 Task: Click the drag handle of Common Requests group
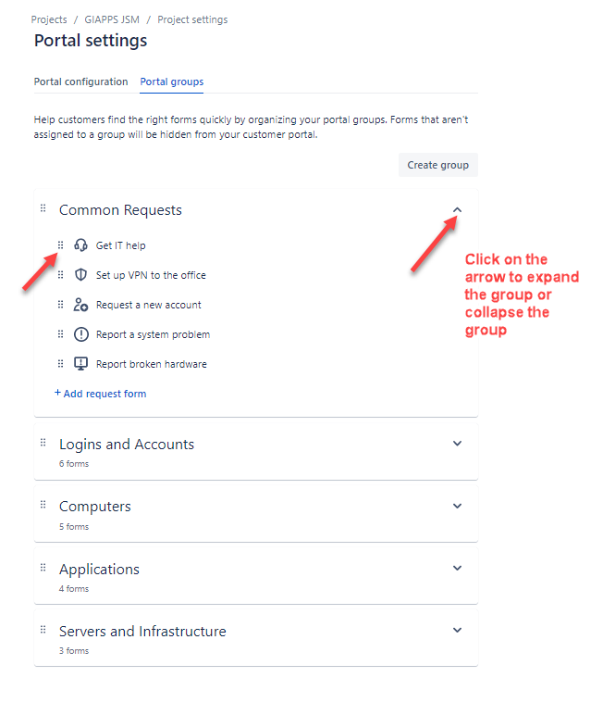click(43, 208)
